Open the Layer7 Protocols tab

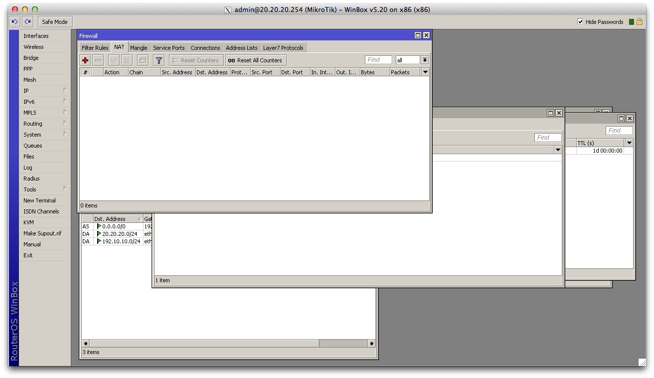tap(283, 48)
